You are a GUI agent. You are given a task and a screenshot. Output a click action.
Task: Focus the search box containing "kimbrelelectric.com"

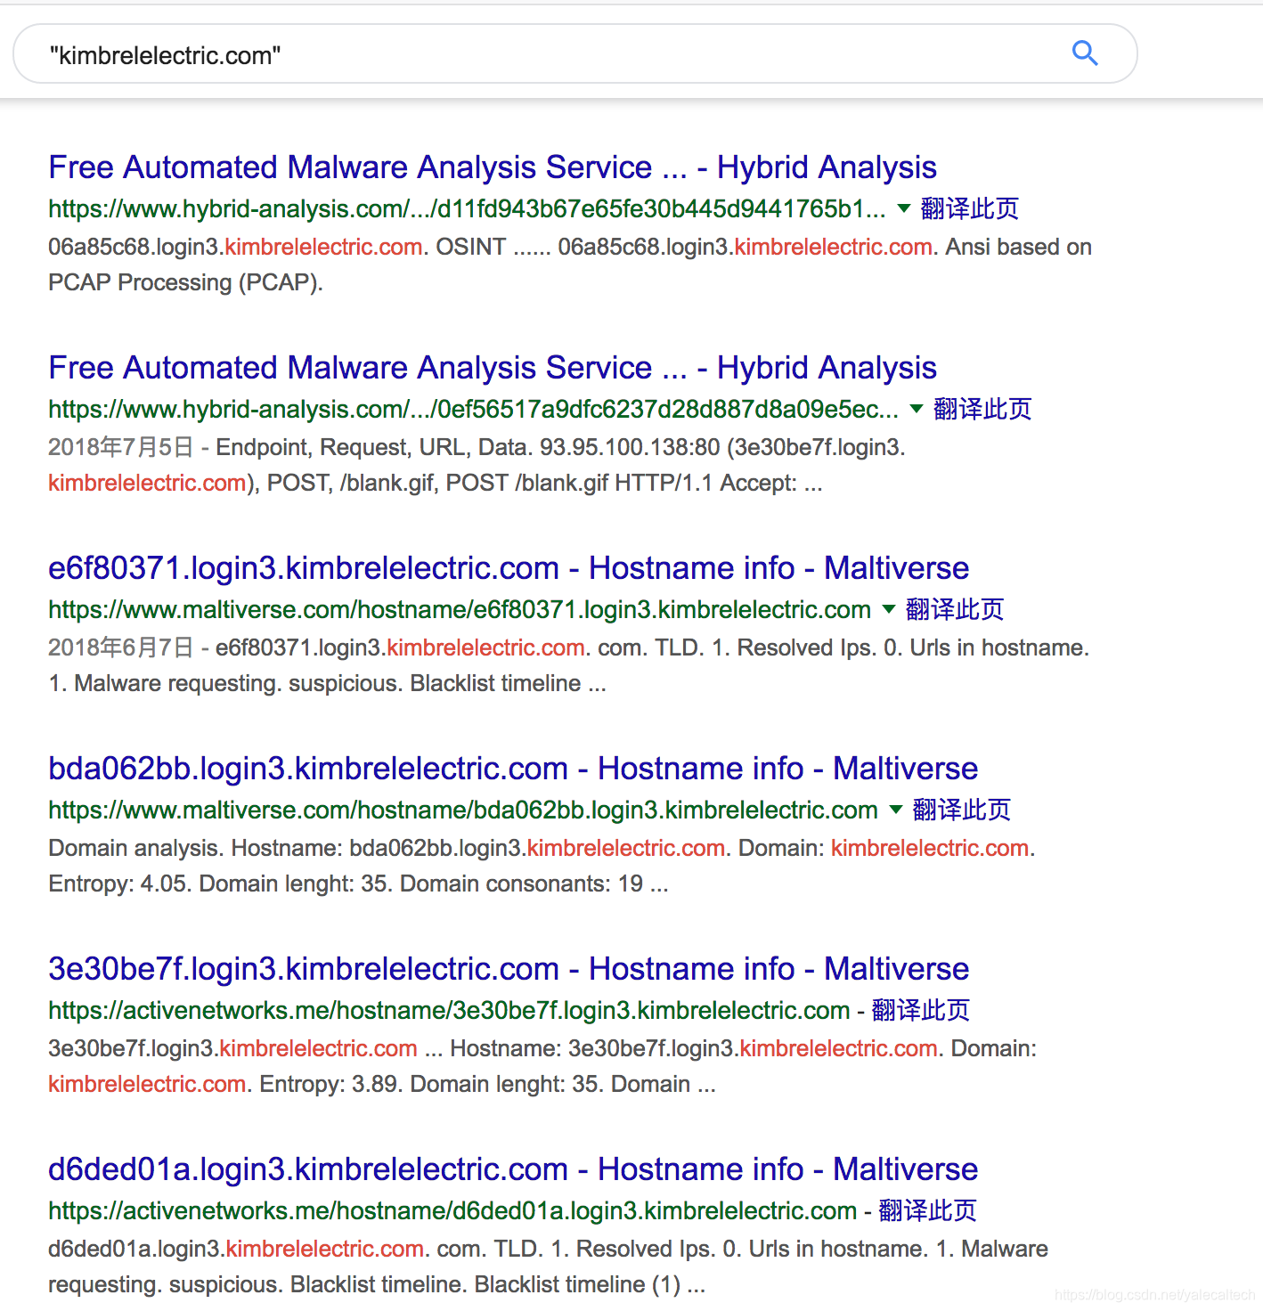pos(574,54)
